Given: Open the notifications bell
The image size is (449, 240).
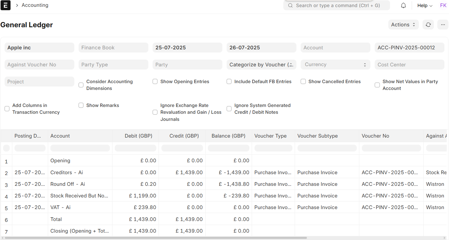Looking at the screenshot, I should (403, 6).
